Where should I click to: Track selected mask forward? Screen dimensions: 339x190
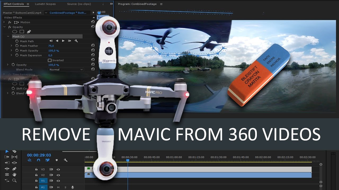pyautogui.click(x=63, y=41)
